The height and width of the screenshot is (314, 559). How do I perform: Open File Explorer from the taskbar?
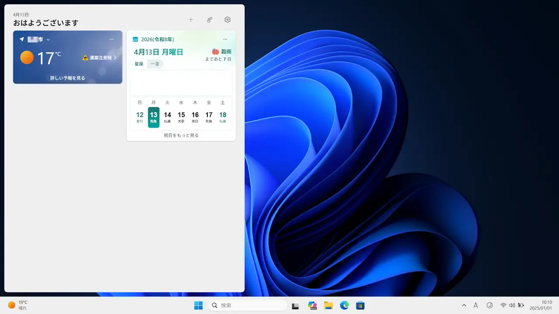328,305
